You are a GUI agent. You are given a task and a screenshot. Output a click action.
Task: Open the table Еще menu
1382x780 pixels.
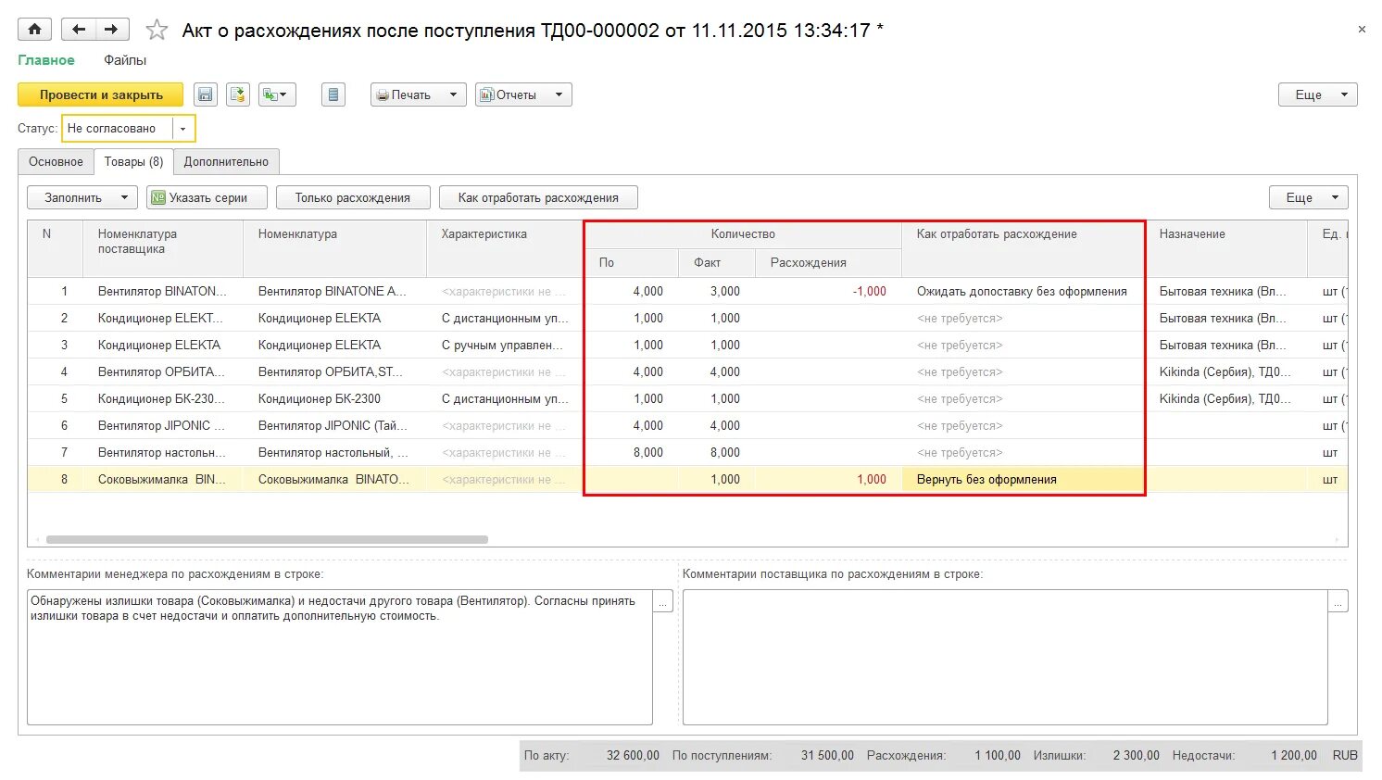pyautogui.click(x=1309, y=197)
